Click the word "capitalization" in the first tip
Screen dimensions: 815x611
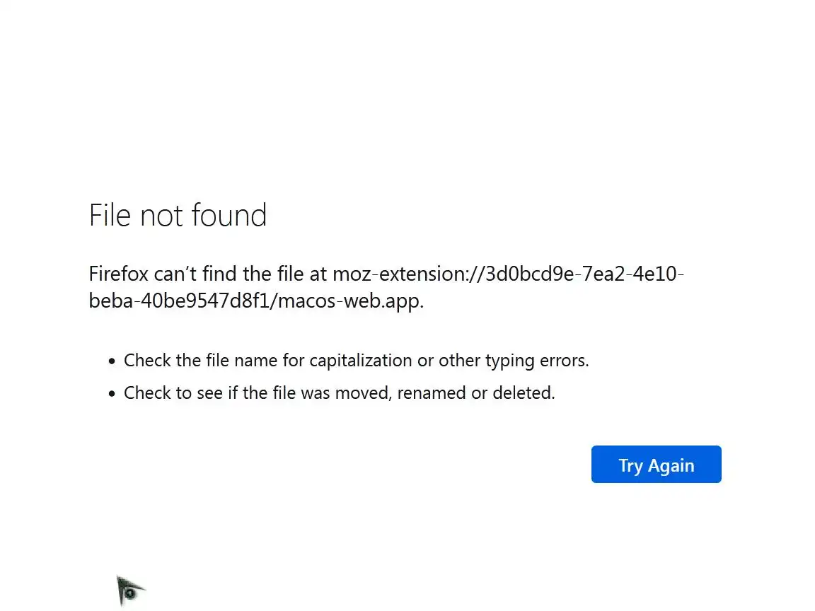361,361
